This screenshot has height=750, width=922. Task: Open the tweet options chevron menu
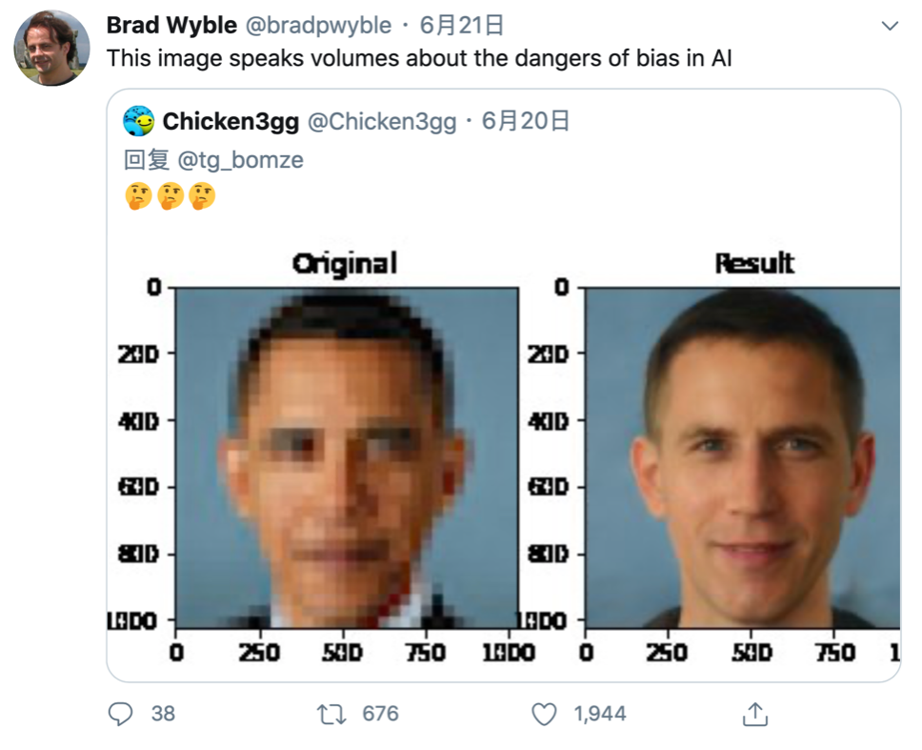890,26
